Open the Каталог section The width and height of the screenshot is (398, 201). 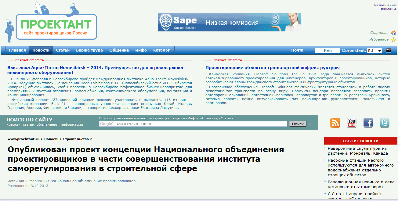162,50
